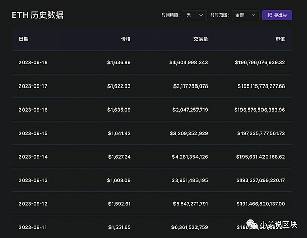Click the price $1,608.09 cell

click(119, 180)
